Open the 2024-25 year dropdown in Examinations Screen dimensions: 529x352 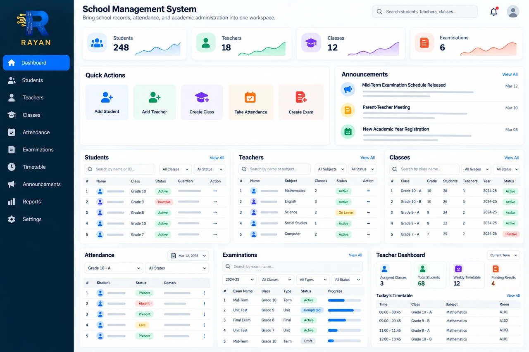(x=239, y=280)
